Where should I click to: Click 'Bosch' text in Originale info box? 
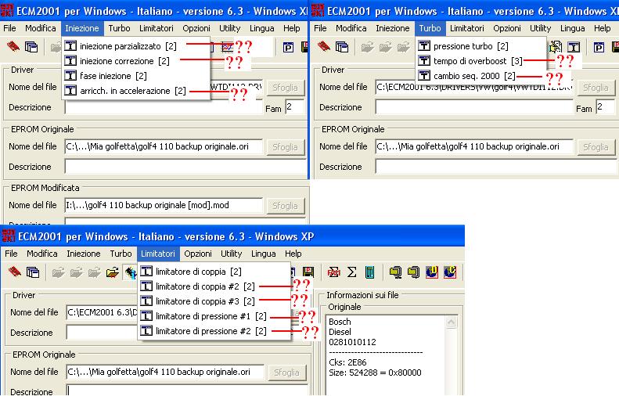(340, 322)
